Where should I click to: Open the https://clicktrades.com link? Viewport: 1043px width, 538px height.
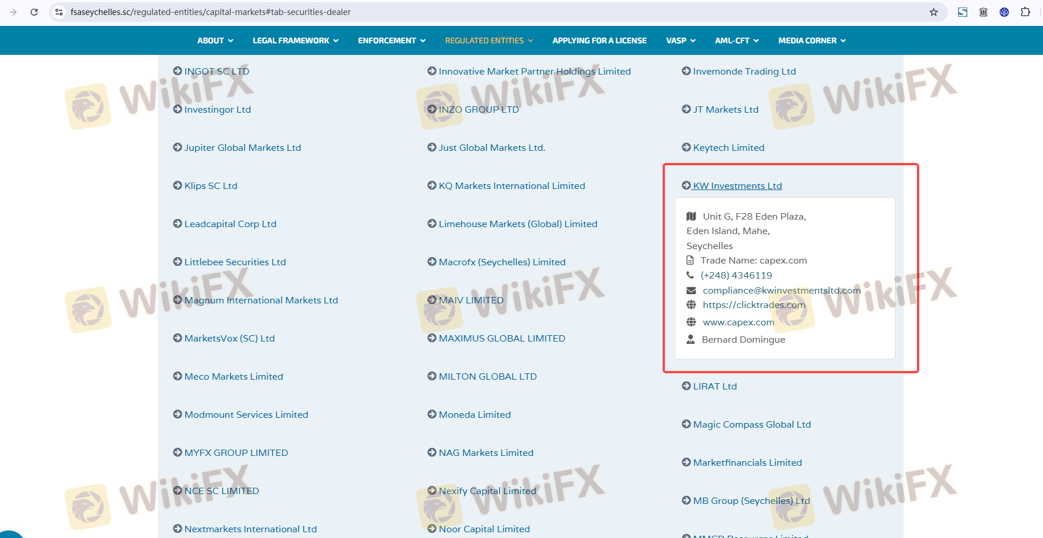(753, 305)
